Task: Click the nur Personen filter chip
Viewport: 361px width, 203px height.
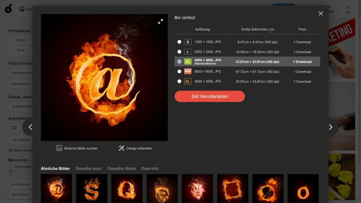Action: tap(20, 185)
